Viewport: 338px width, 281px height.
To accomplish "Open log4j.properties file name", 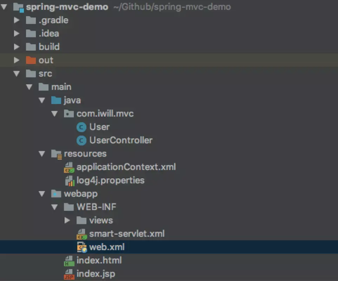I will 111,181.
